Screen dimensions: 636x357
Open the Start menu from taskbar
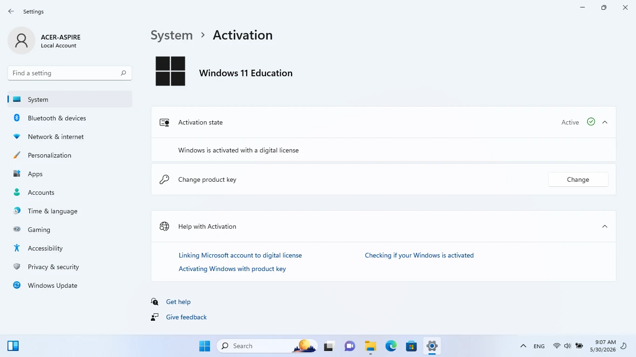[204, 346]
